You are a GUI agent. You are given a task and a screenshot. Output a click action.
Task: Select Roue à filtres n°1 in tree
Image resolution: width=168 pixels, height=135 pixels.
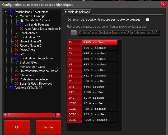click(x=30, y=41)
